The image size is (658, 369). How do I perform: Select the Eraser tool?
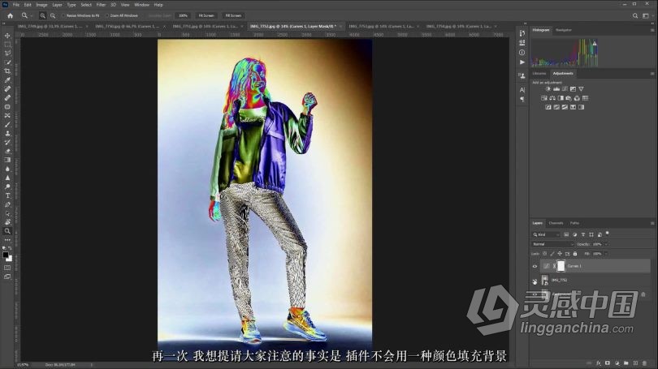pyautogui.click(x=7, y=151)
